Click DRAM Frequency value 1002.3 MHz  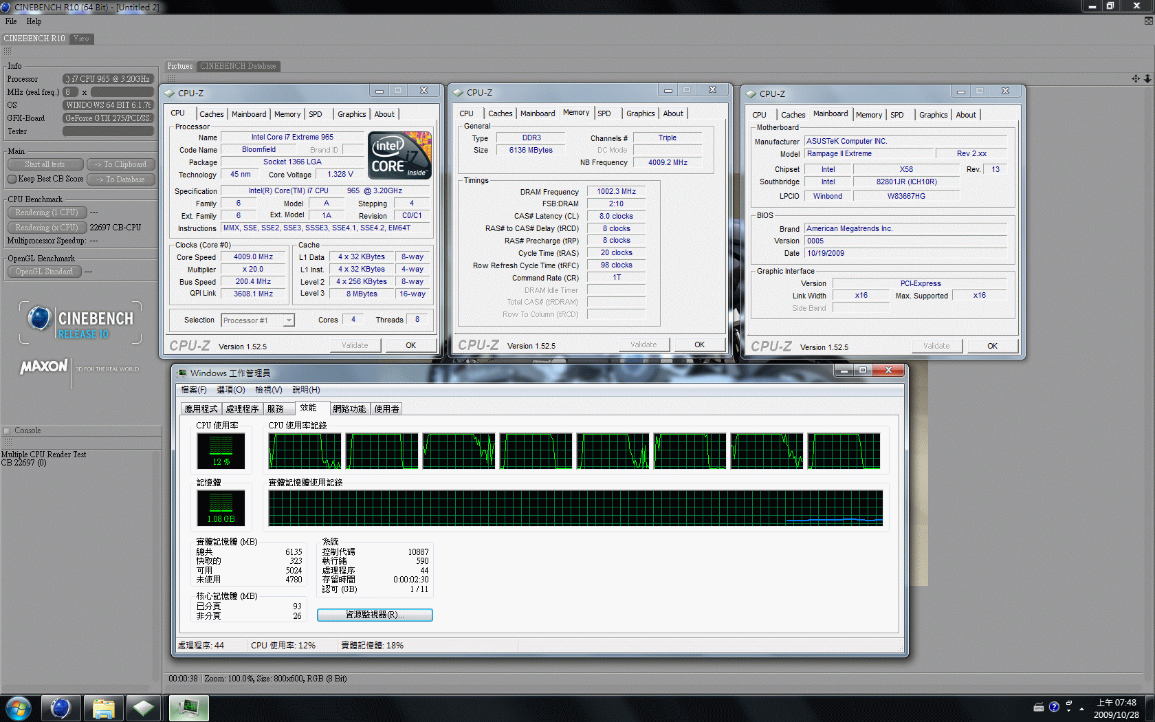click(x=616, y=192)
